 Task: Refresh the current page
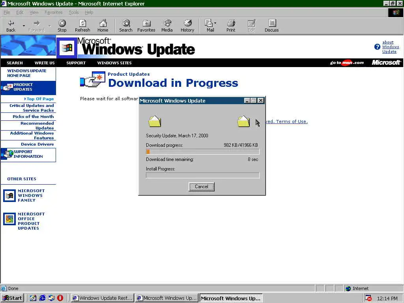[x=82, y=26]
